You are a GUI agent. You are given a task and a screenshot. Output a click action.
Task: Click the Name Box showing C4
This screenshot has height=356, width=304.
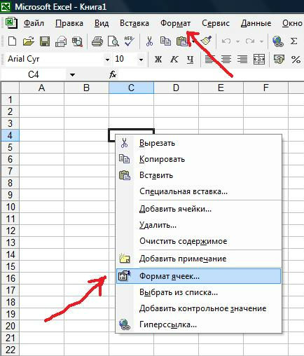tap(34, 75)
